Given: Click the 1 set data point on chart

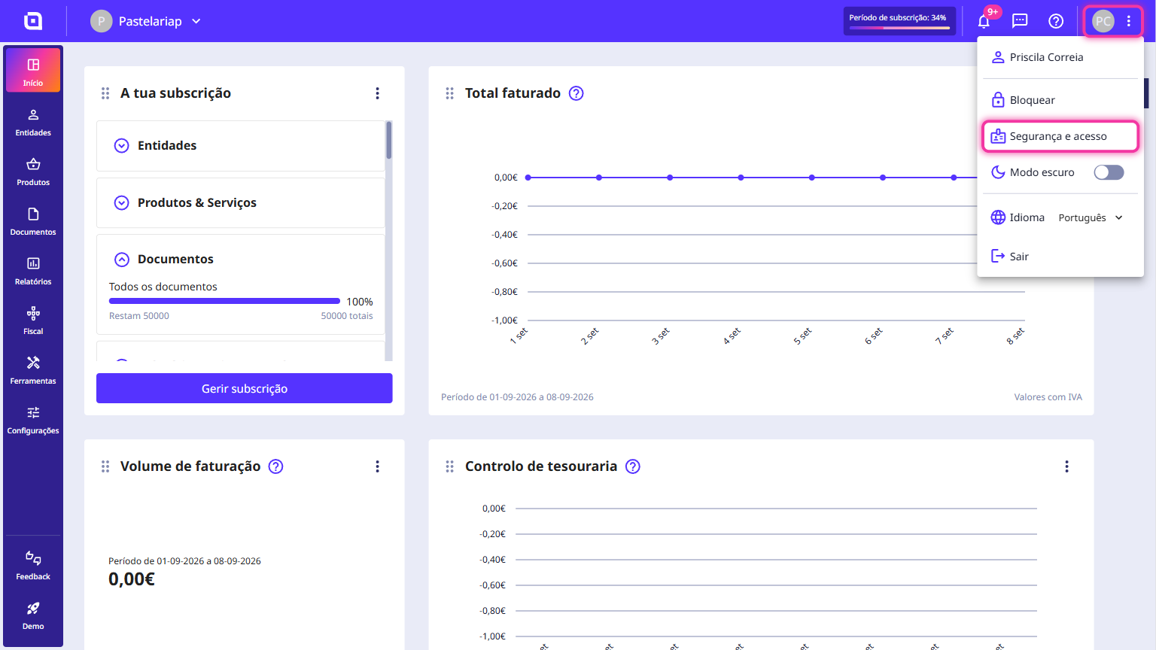Looking at the screenshot, I should (x=528, y=178).
